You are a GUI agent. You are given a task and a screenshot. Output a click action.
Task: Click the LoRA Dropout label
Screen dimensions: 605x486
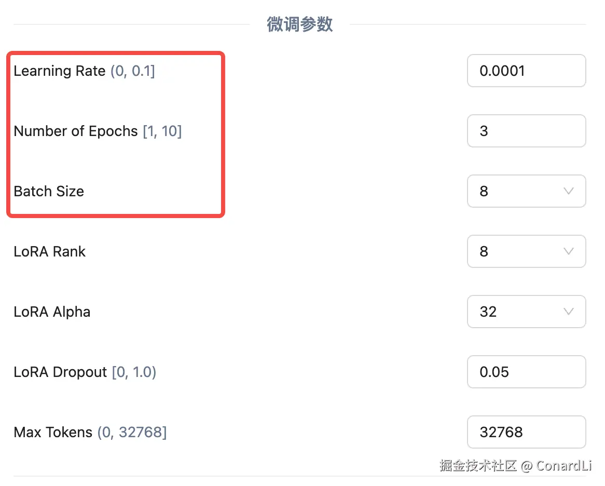tap(60, 372)
